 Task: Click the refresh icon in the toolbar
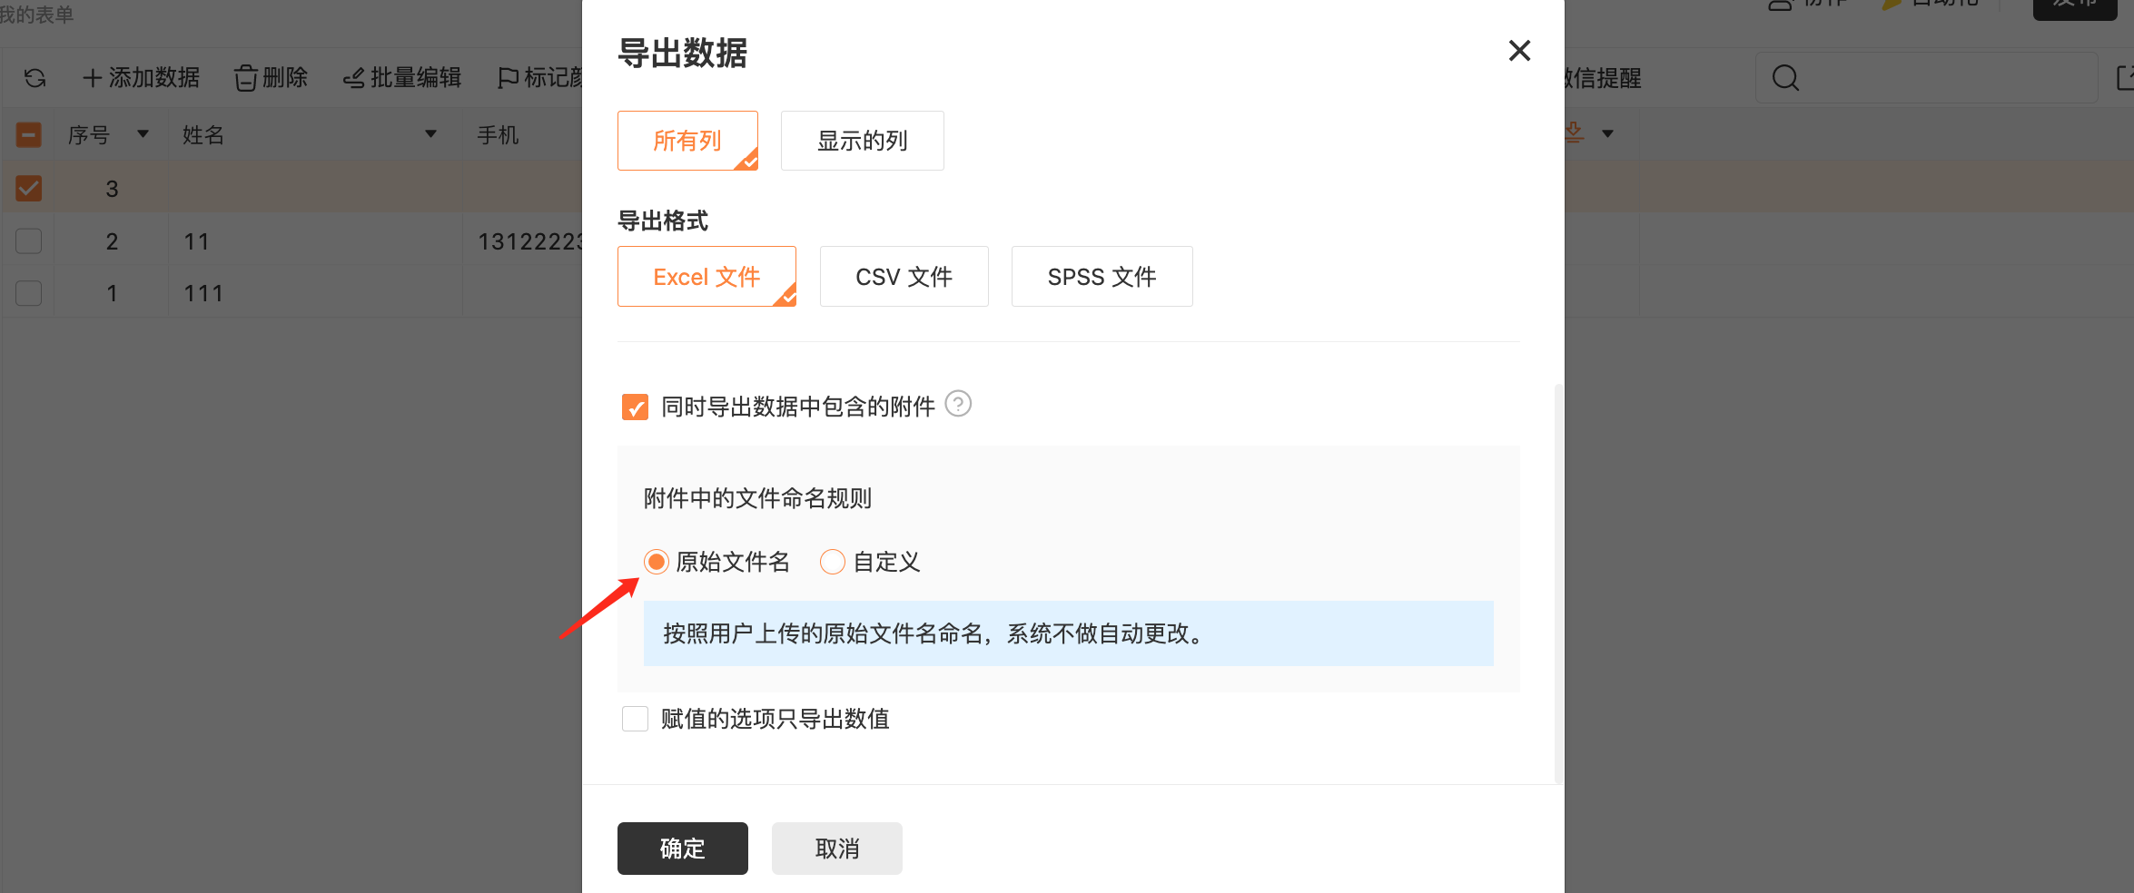click(x=35, y=78)
